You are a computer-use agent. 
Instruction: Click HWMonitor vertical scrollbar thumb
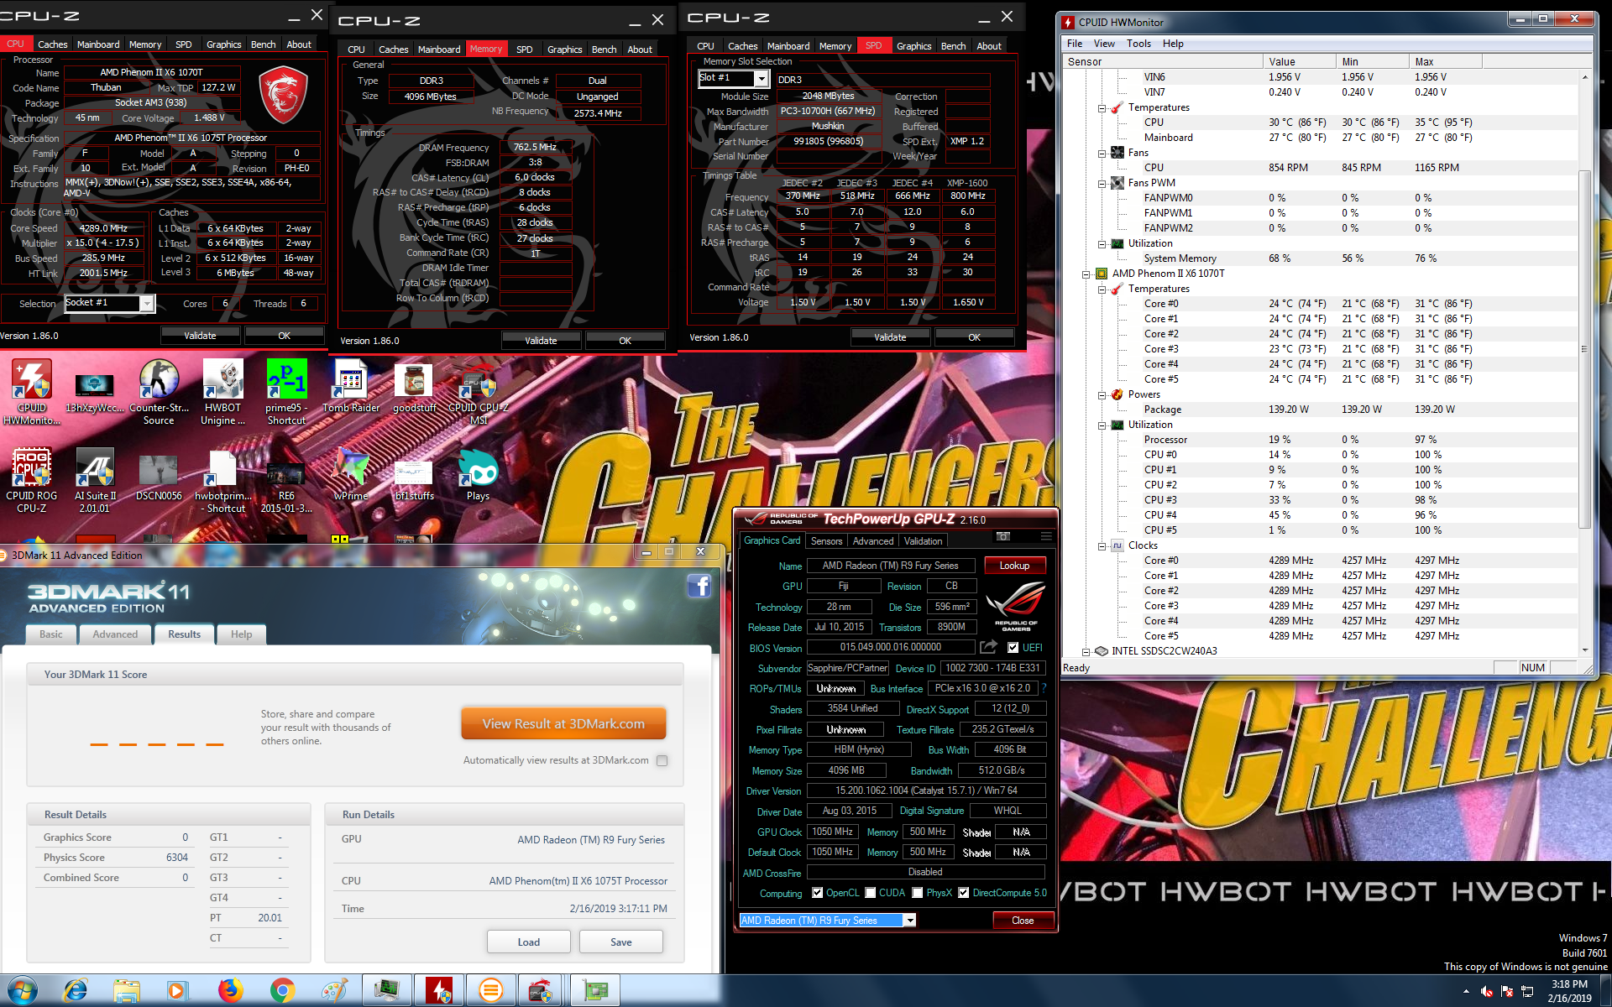coord(1585,348)
